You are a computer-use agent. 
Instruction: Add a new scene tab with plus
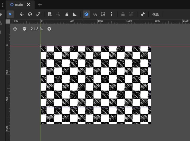[40, 5]
